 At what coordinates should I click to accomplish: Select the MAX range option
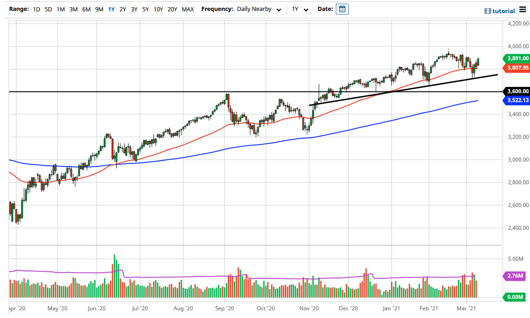pos(188,9)
